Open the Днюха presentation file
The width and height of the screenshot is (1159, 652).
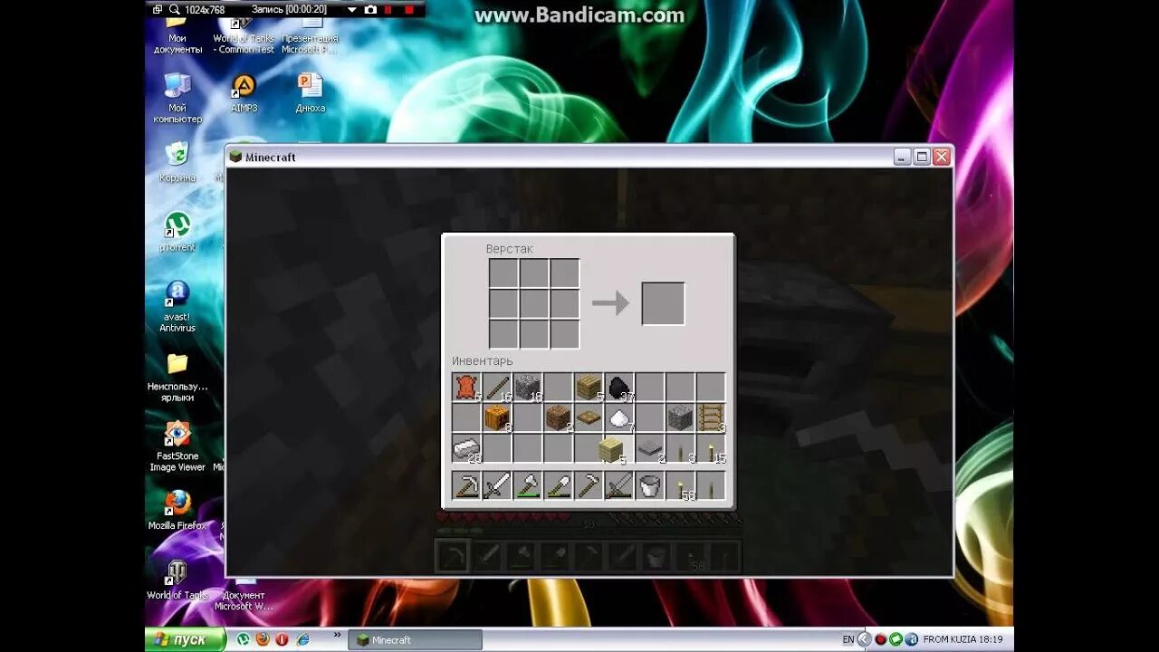click(310, 92)
